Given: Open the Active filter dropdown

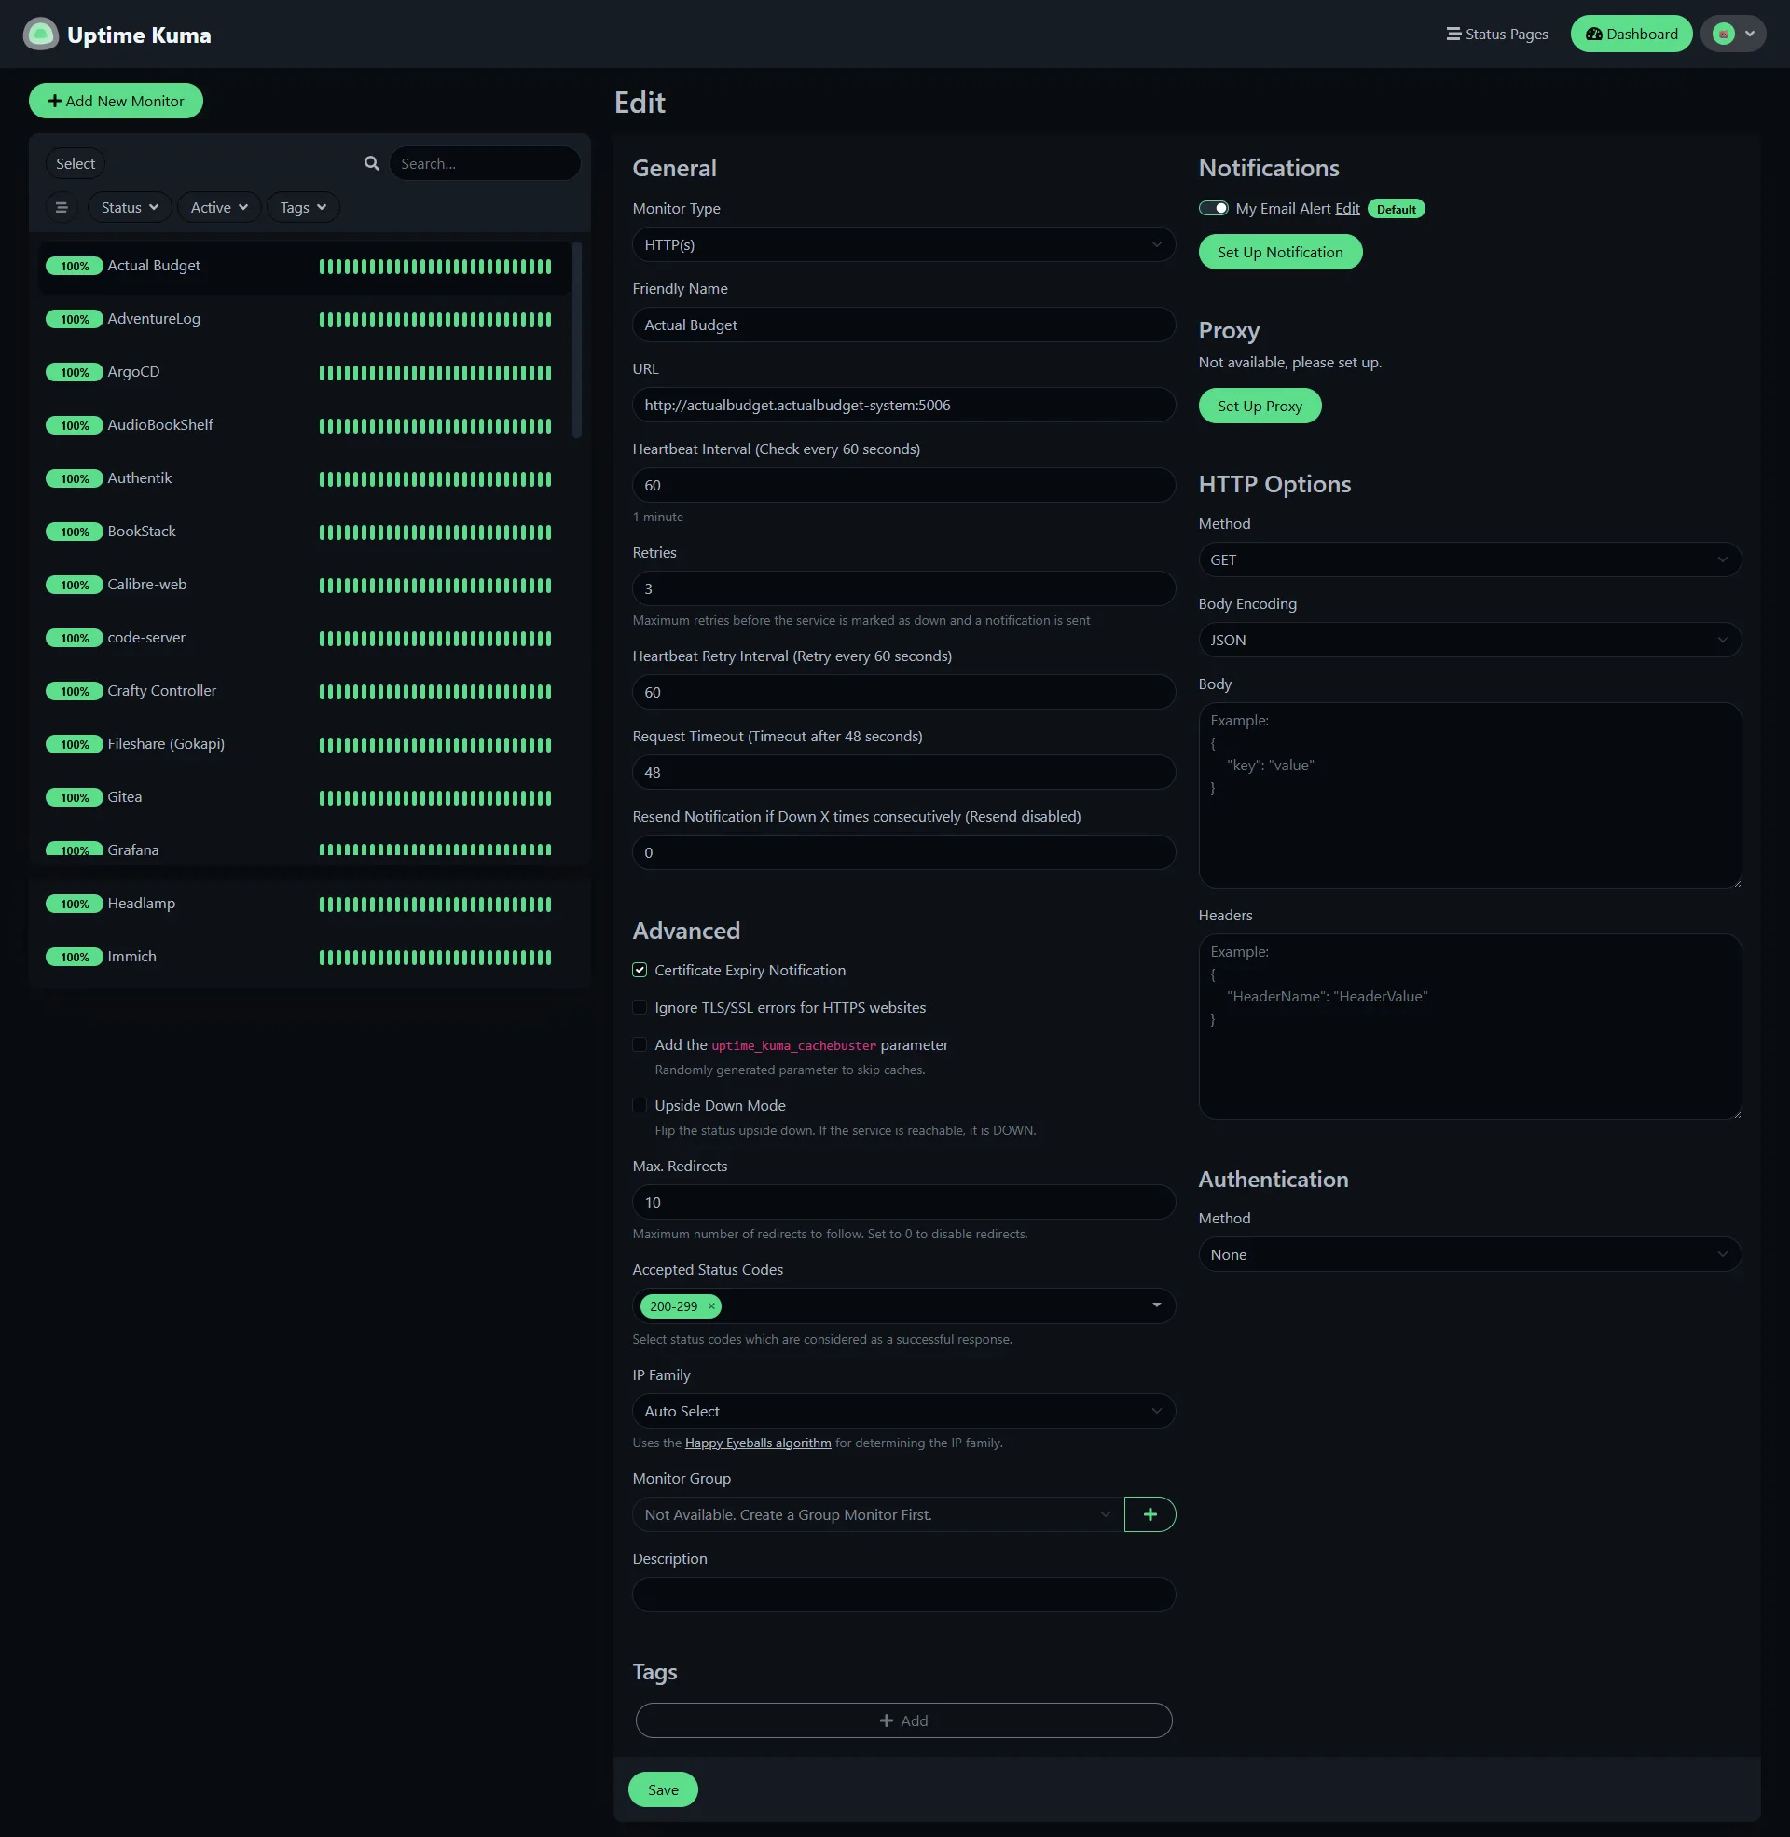Looking at the screenshot, I should pyautogui.click(x=219, y=208).
